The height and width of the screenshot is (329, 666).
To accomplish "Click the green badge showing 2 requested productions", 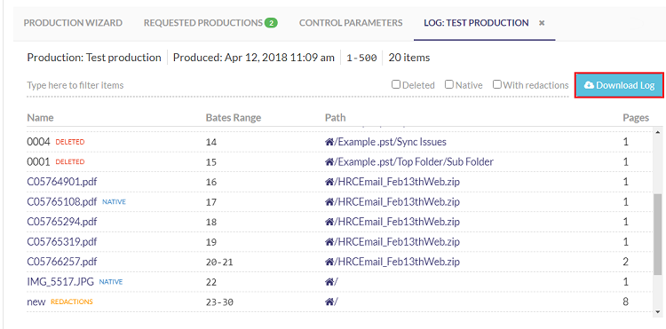I will coord(271,23).
